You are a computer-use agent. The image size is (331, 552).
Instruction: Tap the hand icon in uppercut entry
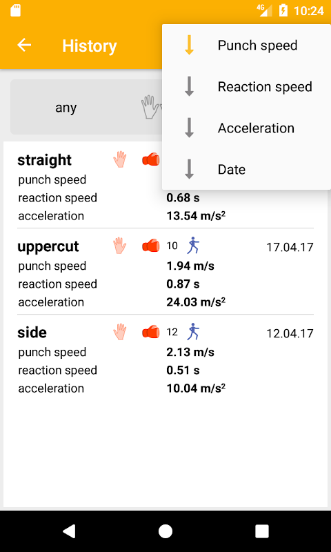tap(119, 246)
